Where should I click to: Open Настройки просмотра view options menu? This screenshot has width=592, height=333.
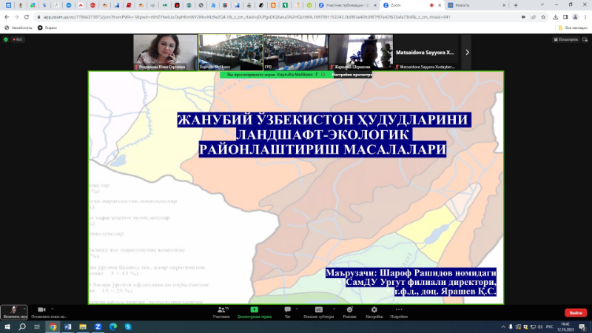[352, 75]
